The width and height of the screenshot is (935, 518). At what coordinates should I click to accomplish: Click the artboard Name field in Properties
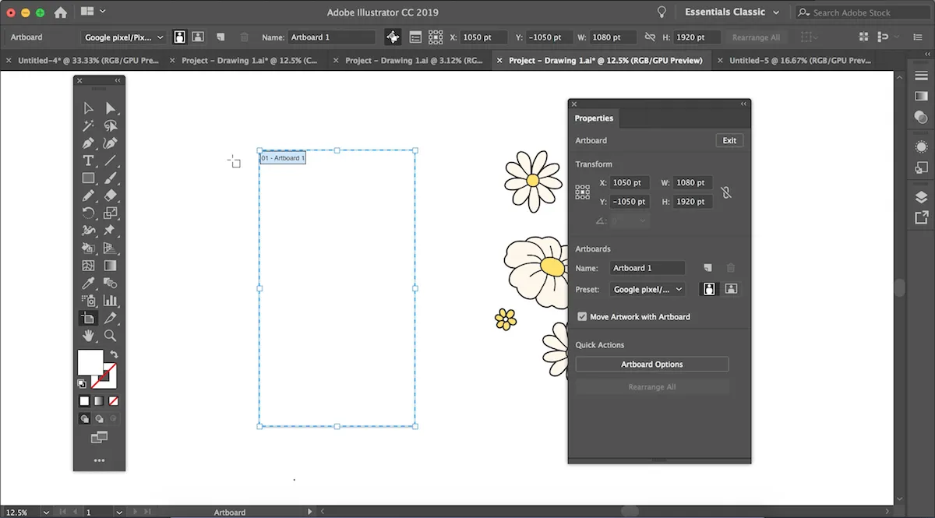pyautogui.click(x=647, y=268)
